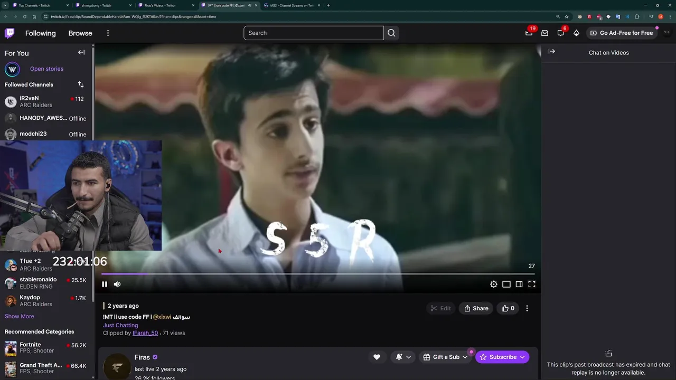The width and height of the screenshot is (676, 380).
Task: Sort the Followed Channels list
Action: click(81, 84)
